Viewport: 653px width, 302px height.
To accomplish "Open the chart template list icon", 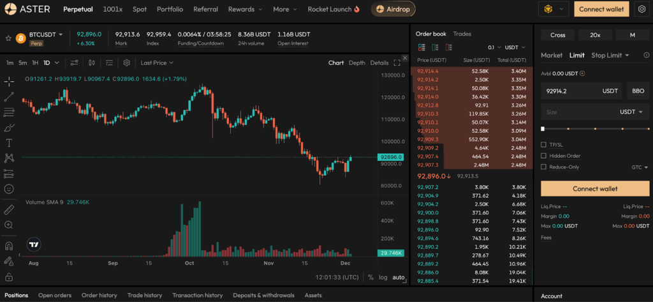I will [109, 63].
